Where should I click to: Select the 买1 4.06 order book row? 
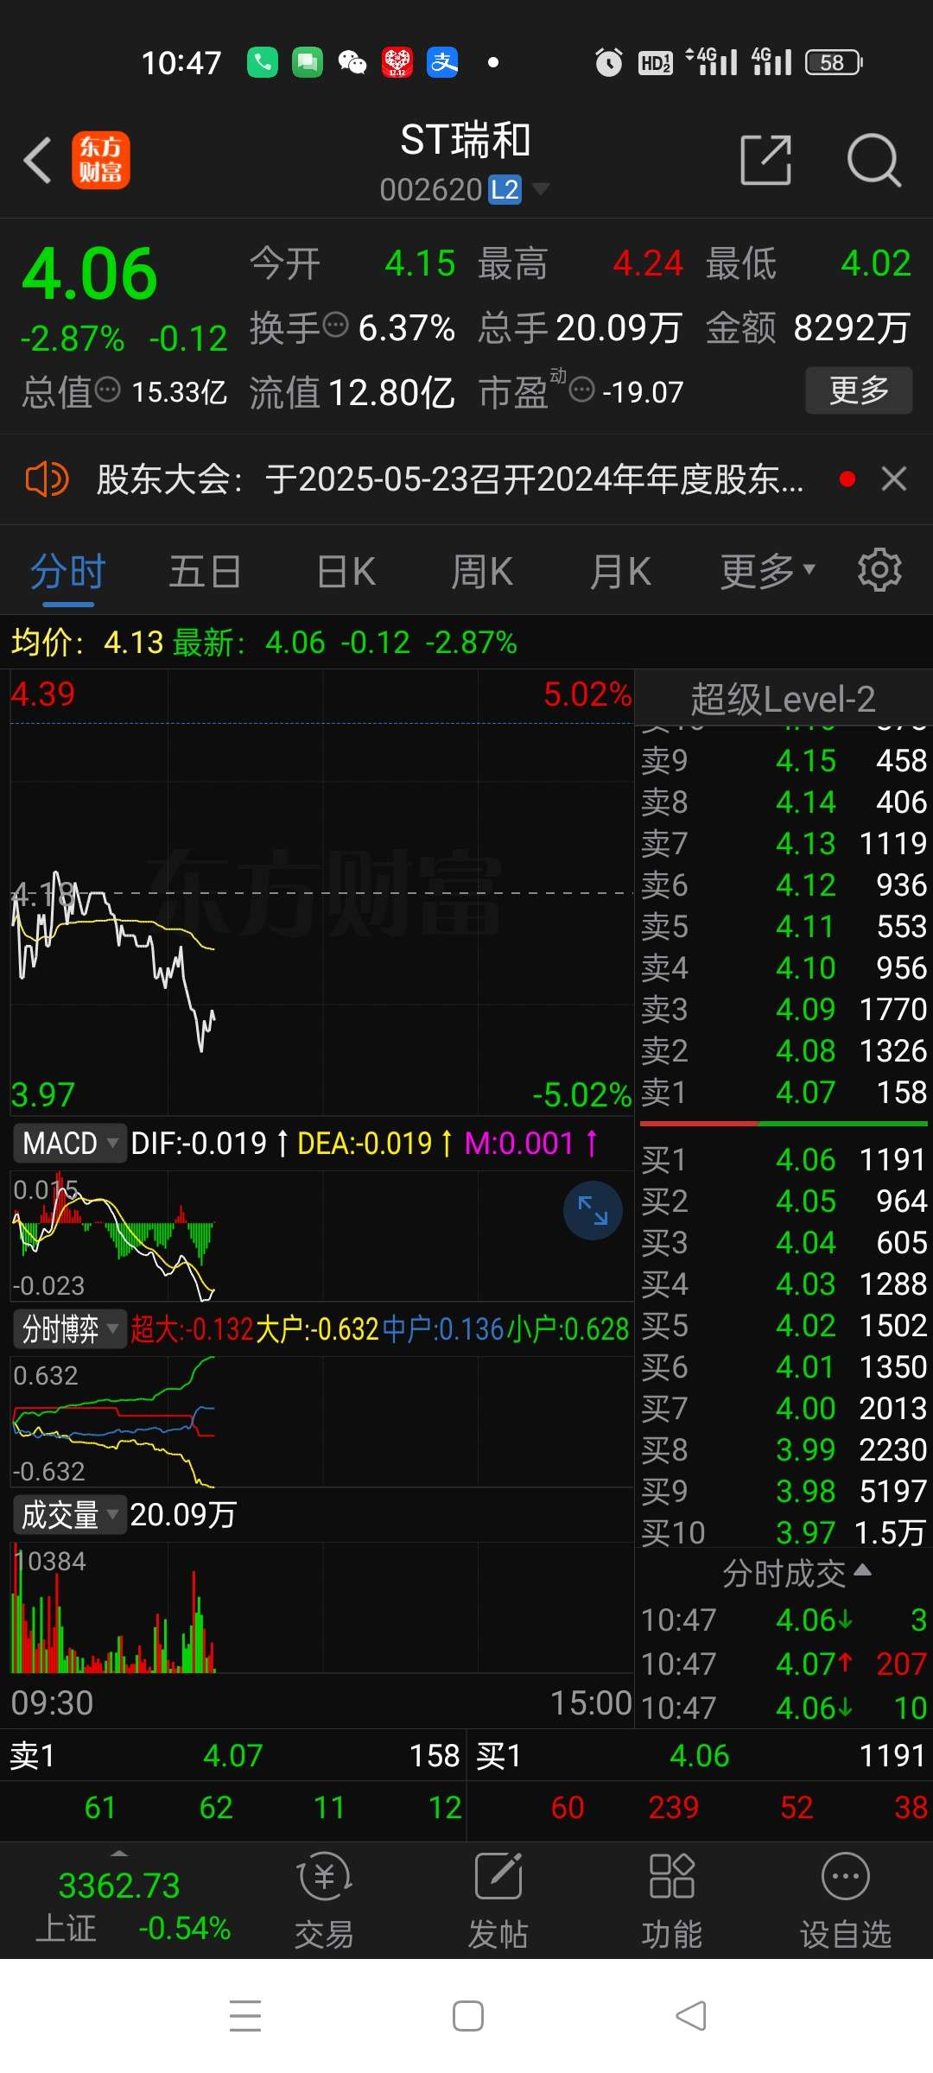[x=784, y=1159]
